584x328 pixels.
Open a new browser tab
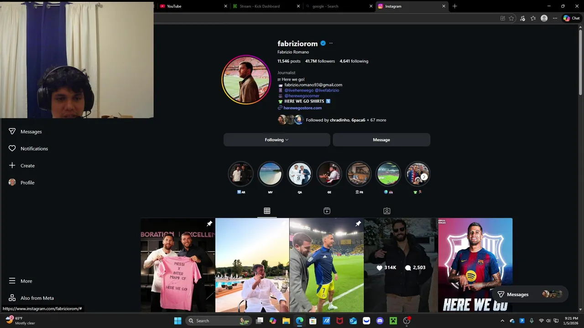454,6
